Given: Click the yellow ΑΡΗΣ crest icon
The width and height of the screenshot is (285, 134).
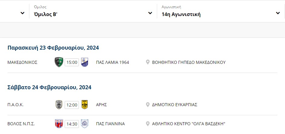Looking at the screenshot, I should tap(85, 105).
